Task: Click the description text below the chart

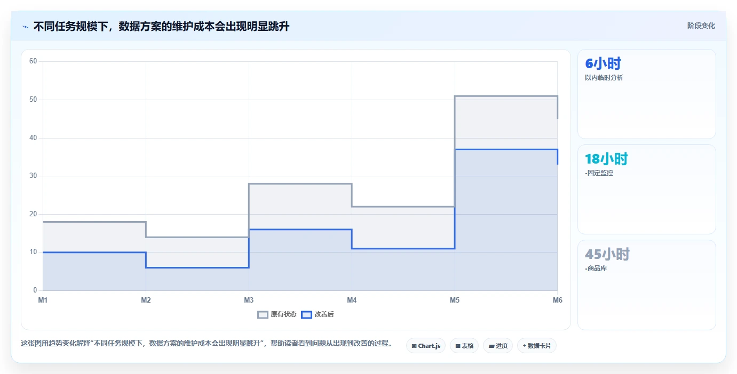Action: pos(207,344)
